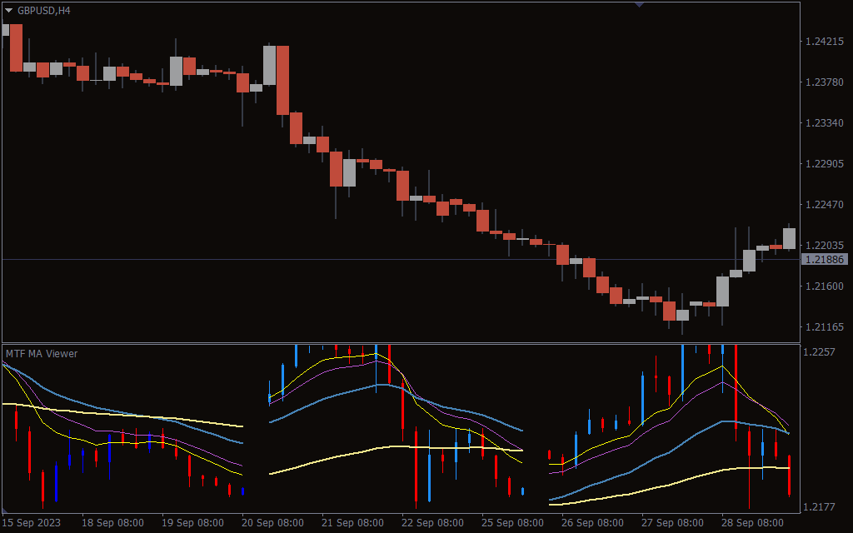
Task: Click the 1.2257 indicator scale value
Action: click(x=819, y=352)
